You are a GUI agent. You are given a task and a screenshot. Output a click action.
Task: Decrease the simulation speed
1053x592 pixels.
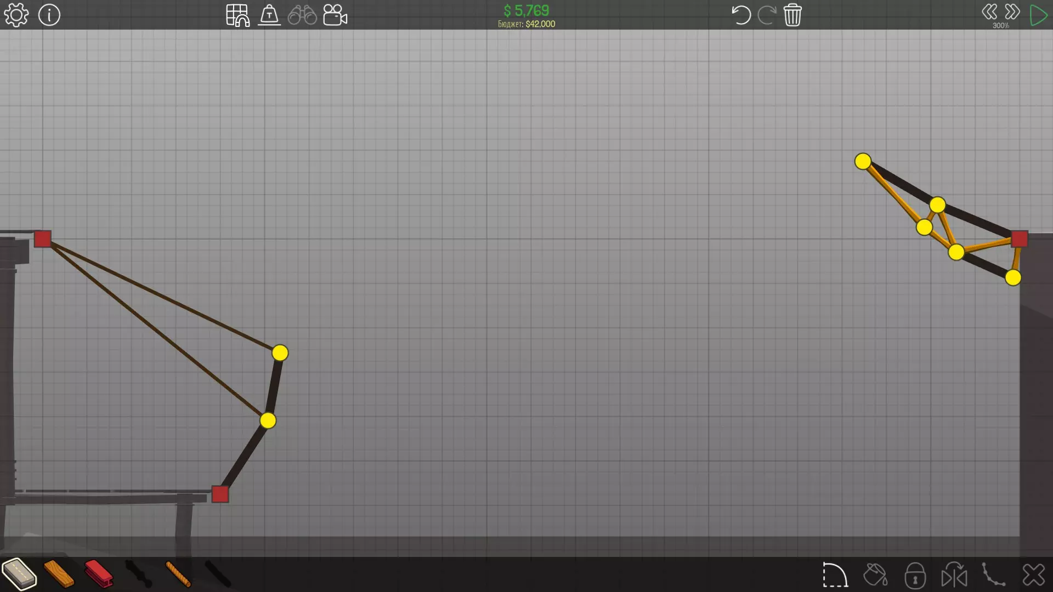[989, 12]
